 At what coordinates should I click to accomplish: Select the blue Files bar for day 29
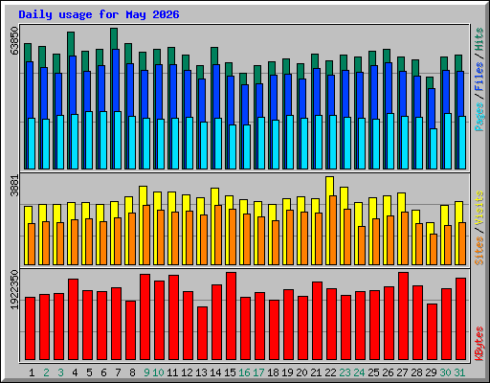pyautogui.click(x=432, y=108)
